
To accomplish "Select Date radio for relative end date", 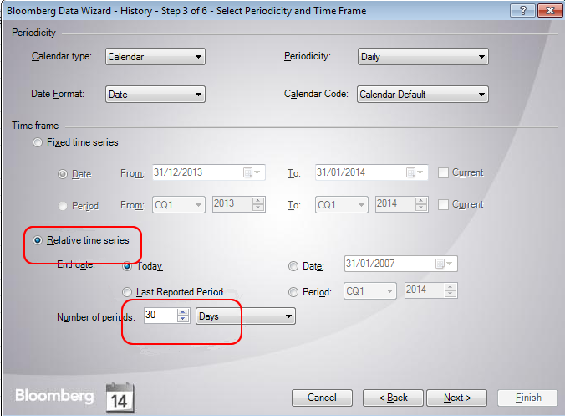I will click(293, 266).
